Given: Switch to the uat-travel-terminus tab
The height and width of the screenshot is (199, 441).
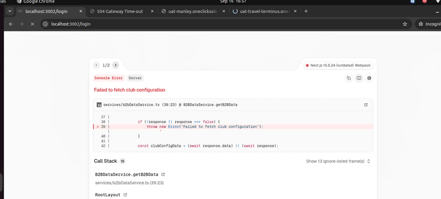Looking at the screenshot, I should [x=264, y=11].
